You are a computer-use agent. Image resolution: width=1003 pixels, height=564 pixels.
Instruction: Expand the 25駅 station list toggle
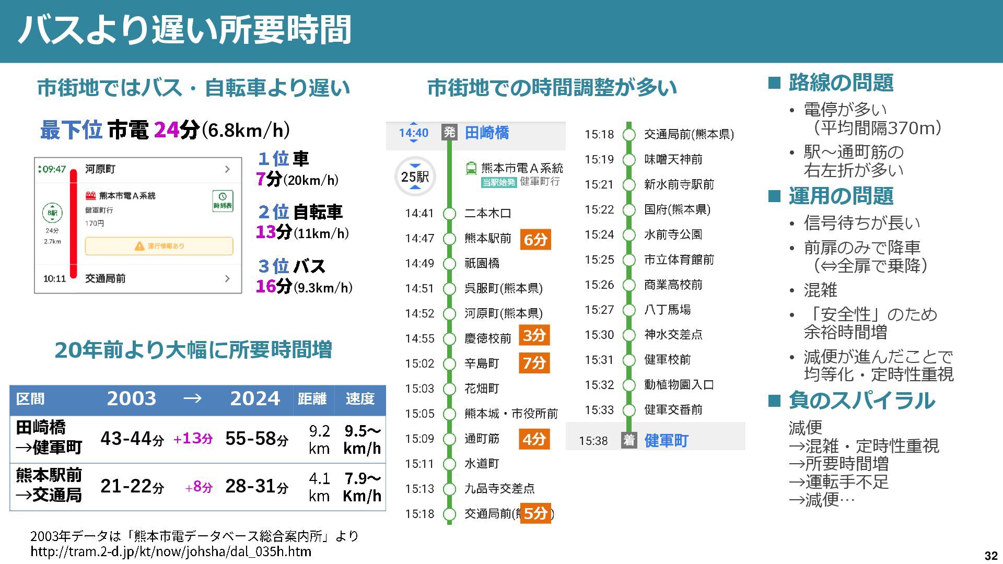point(415,177)
